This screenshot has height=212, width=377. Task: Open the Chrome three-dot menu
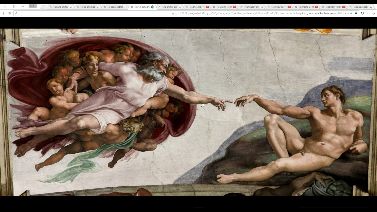(3, 13)
